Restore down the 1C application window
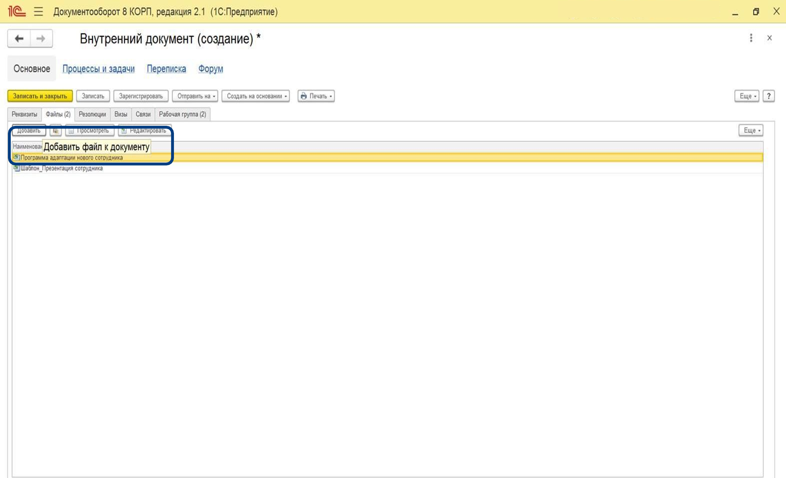The image size is (786, 478). (x=756, y=12)
